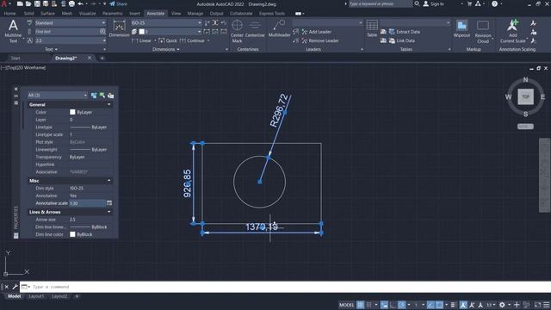Click the Dim line color ByBlock swatch
551x310 pixels.
tap(72, 234)
